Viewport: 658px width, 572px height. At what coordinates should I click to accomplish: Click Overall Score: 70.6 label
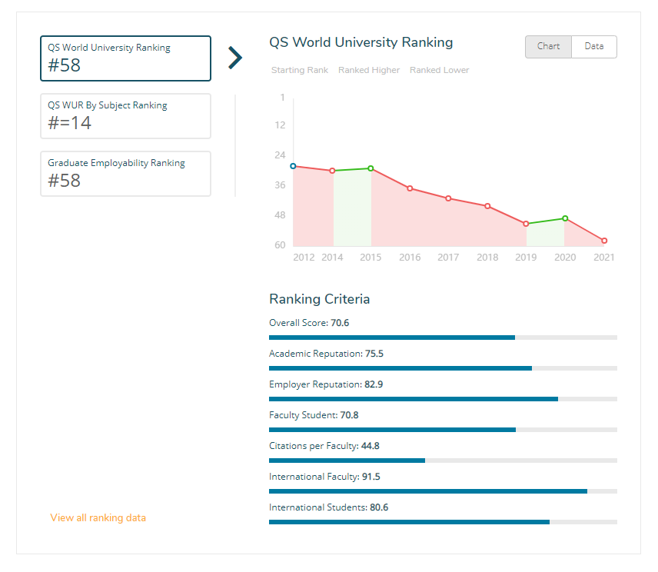[309, 323]
